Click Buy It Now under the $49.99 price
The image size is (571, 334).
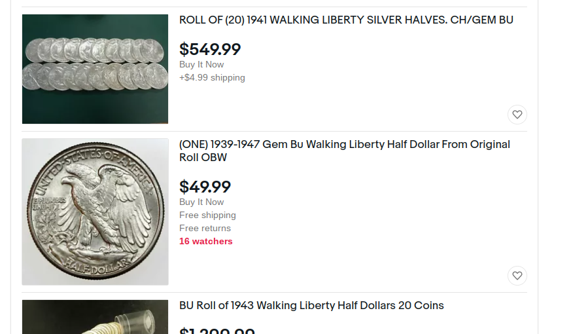201,202
